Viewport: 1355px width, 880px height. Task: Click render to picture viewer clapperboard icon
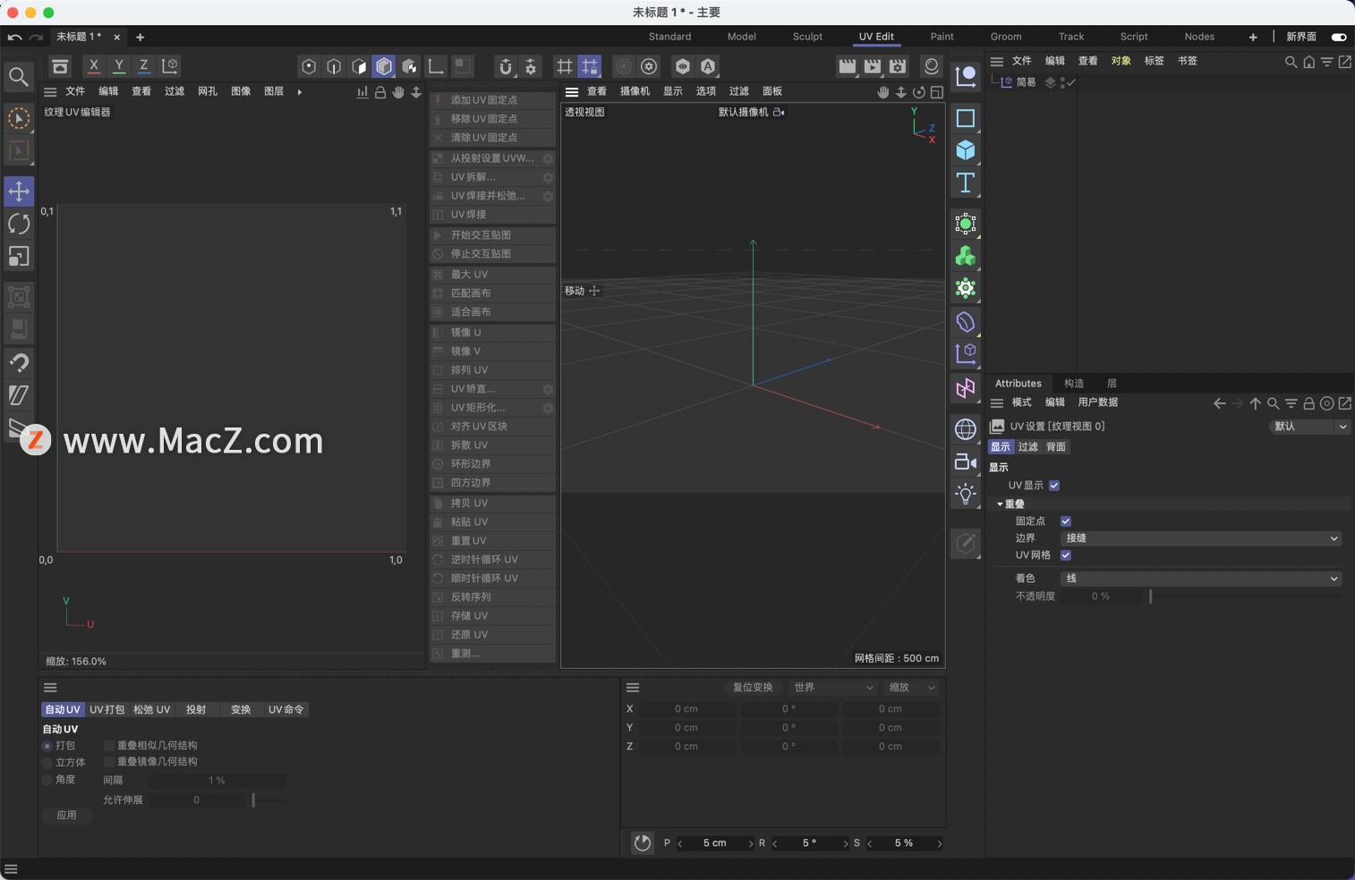click(872, 66)
